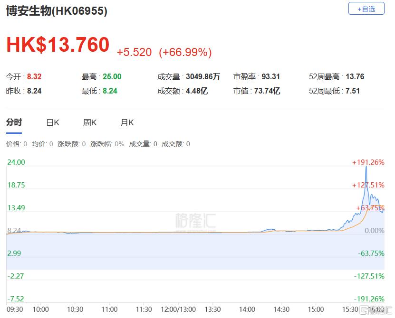Click the 涨跌幅 readout above the chart
Image resolution: width=395 pixels, height=318 pixels.
pyautogui.click(x=107, y=144)
